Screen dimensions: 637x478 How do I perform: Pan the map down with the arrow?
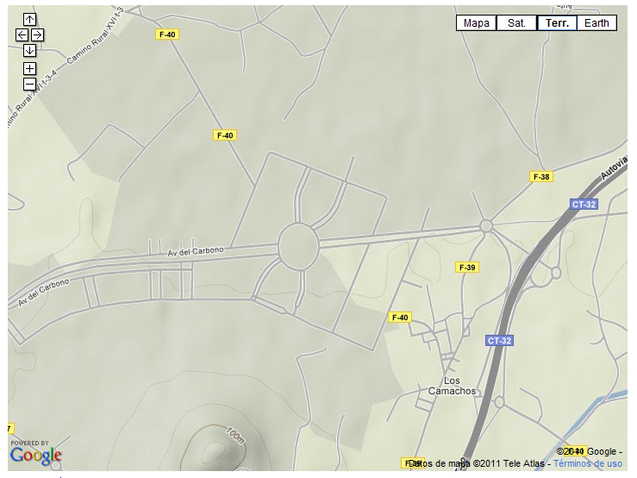point(29,50)
